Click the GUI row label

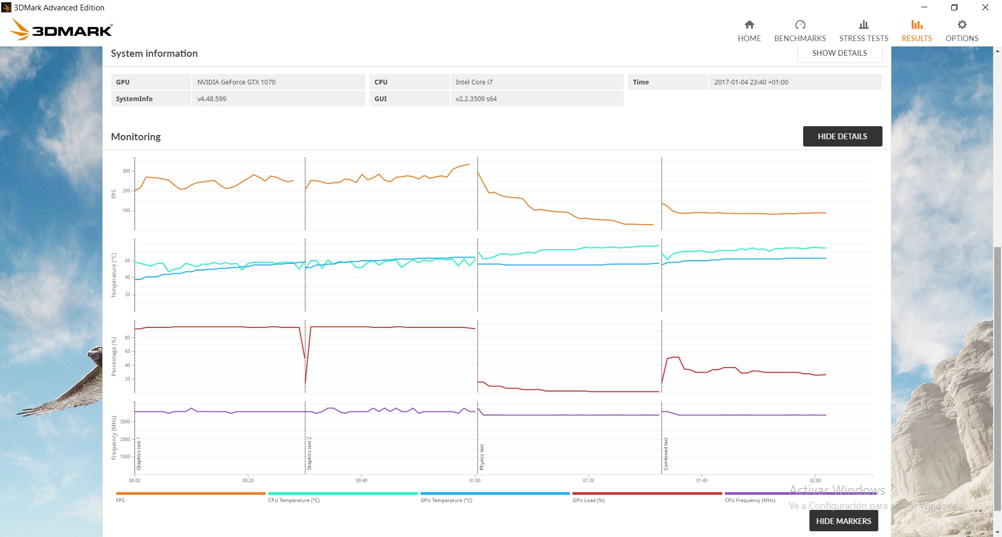tap(380, 99)
